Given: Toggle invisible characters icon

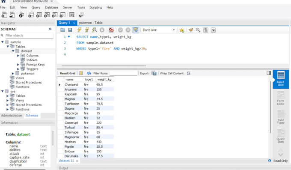Looking at the screenshot, I should pos(206,30).
